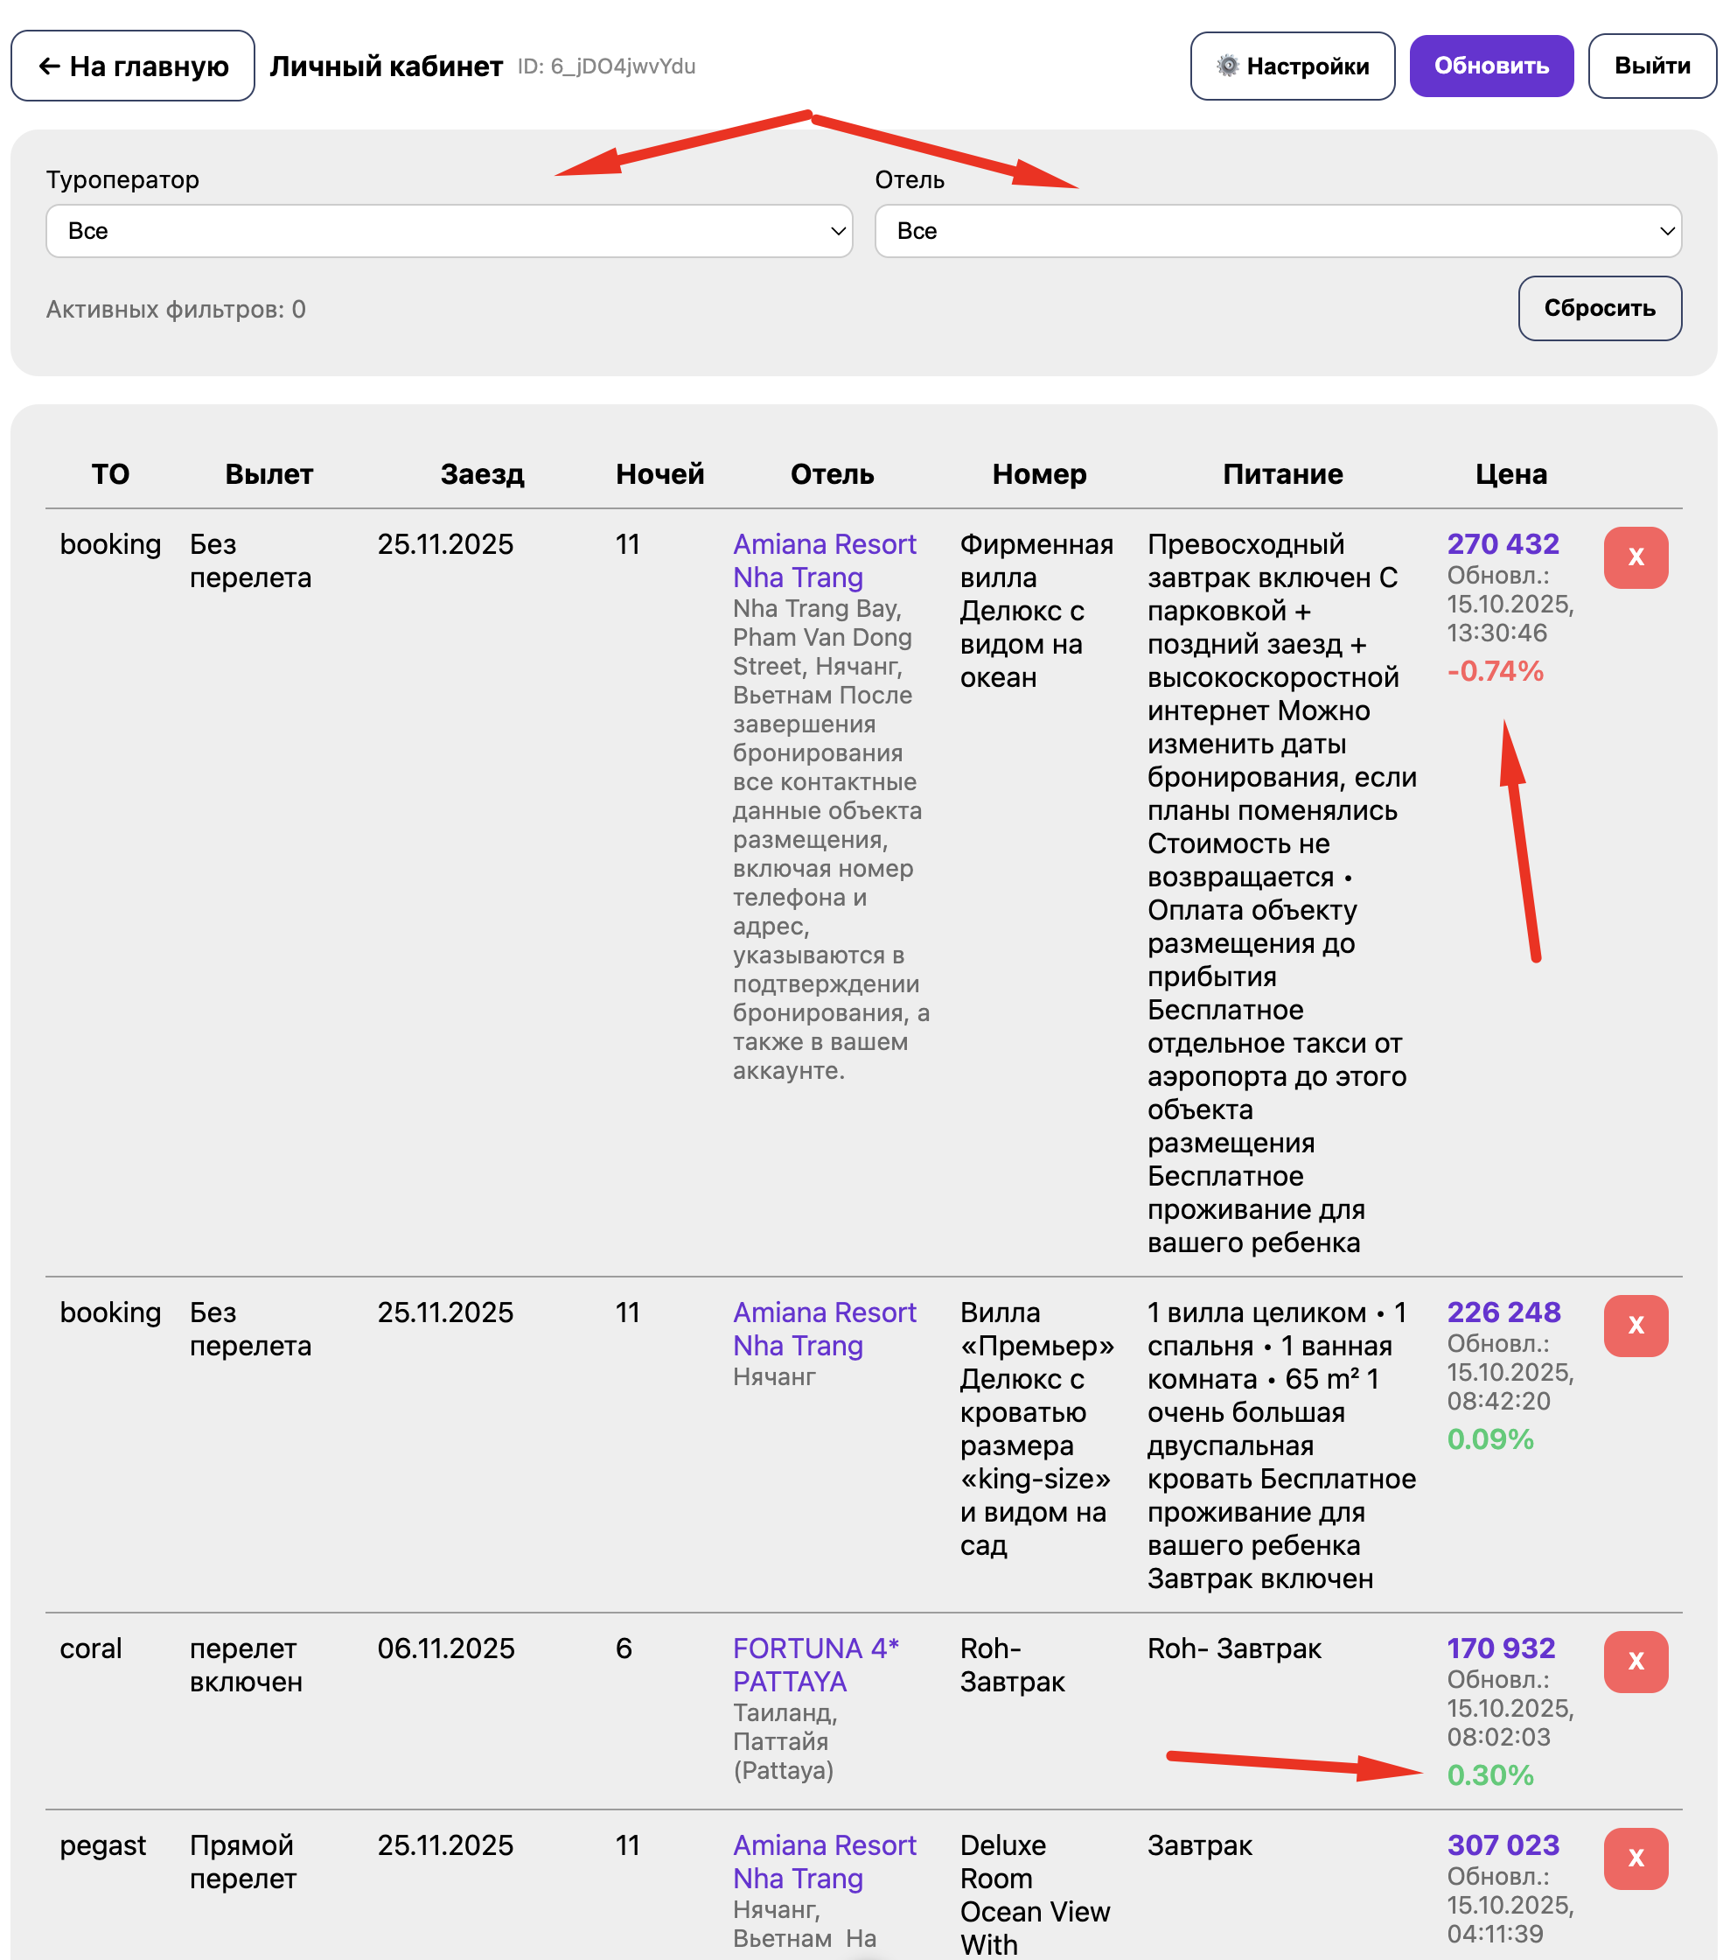
Task: Expand the Отель filter dropdown
Action: 1276,231
